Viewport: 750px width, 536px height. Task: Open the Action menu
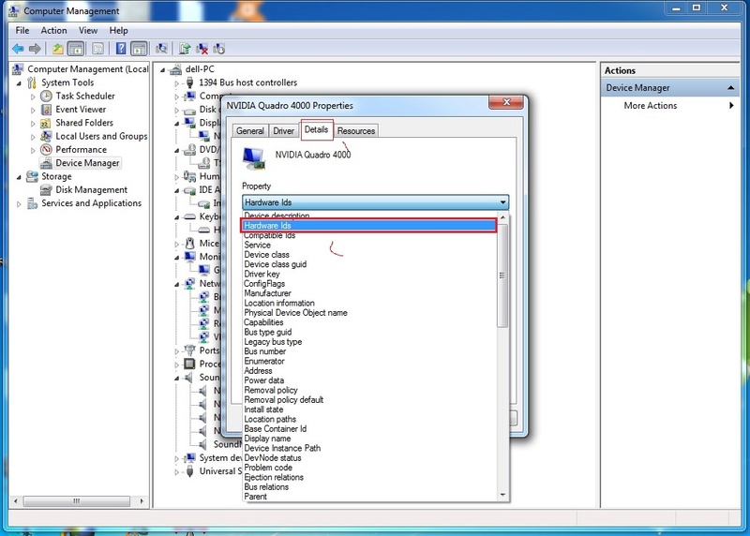coord(53,30)
